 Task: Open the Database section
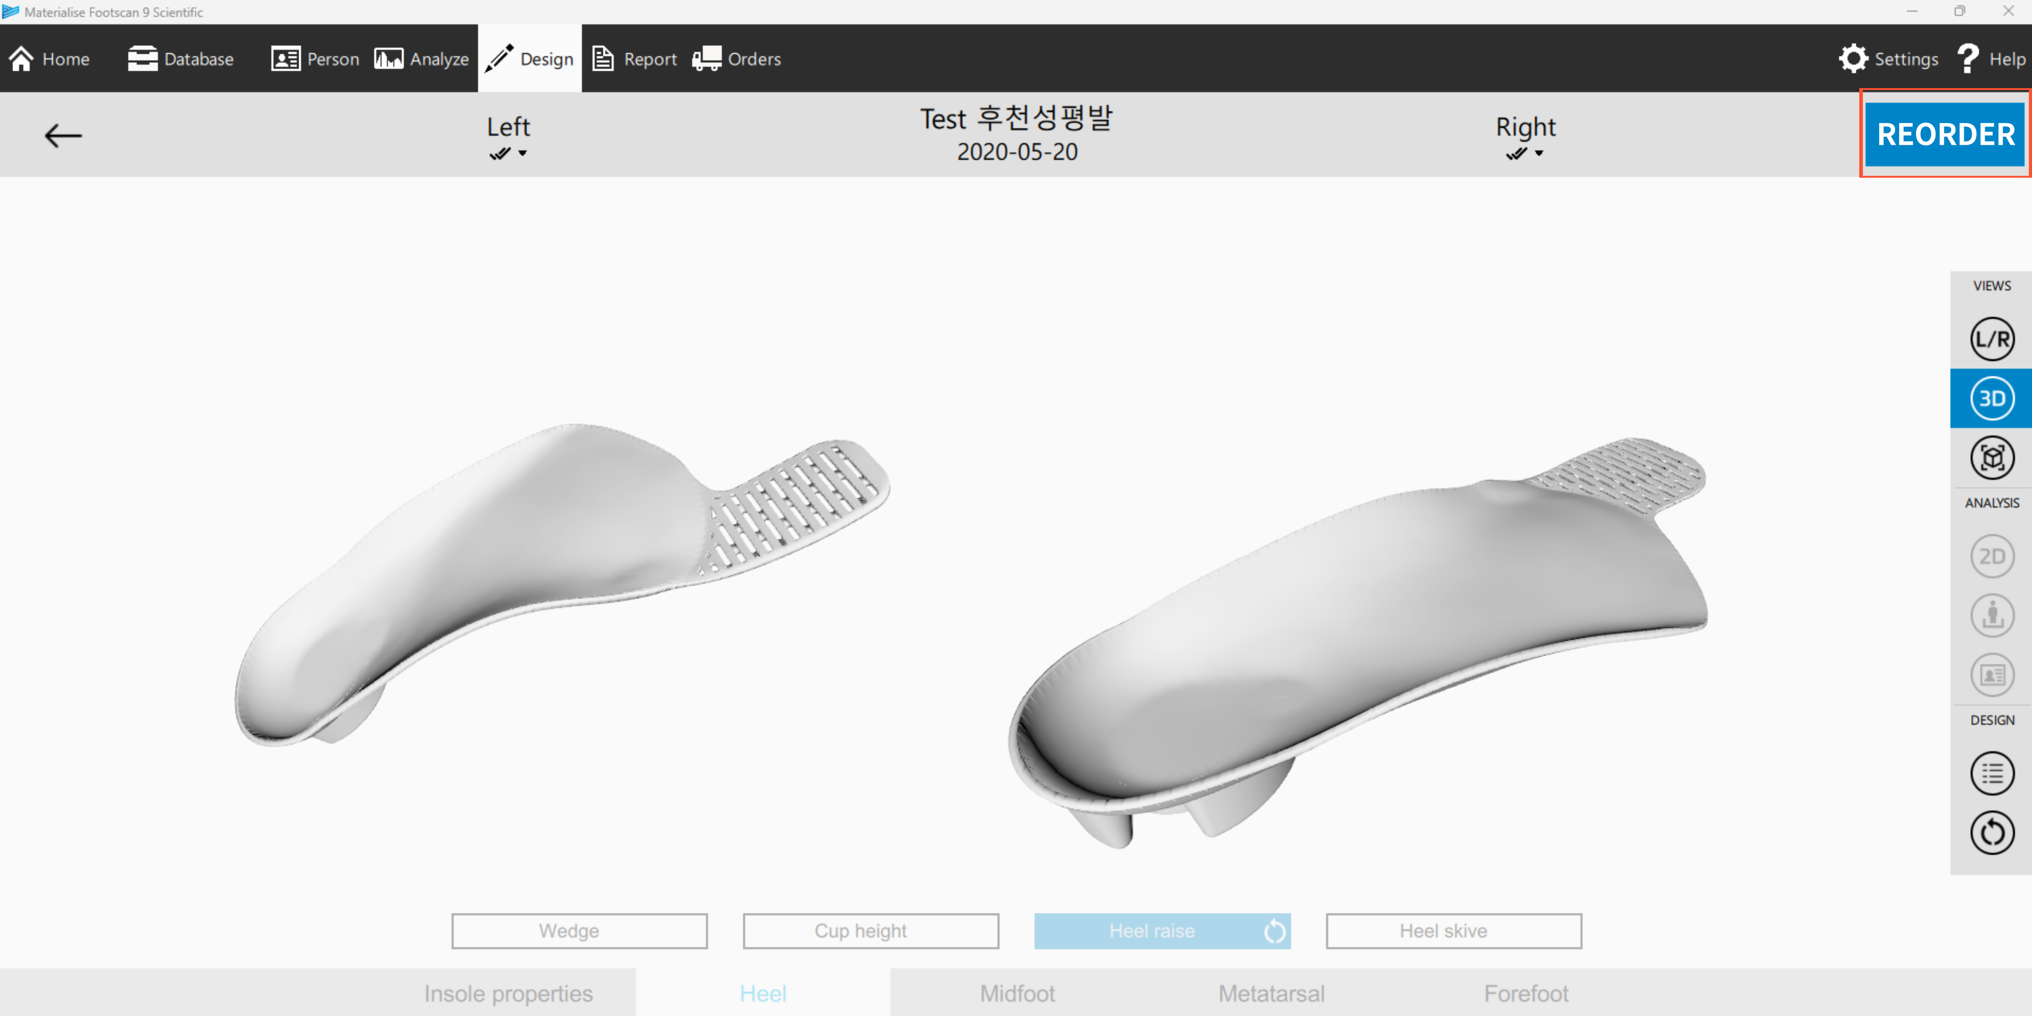point(181,59)
